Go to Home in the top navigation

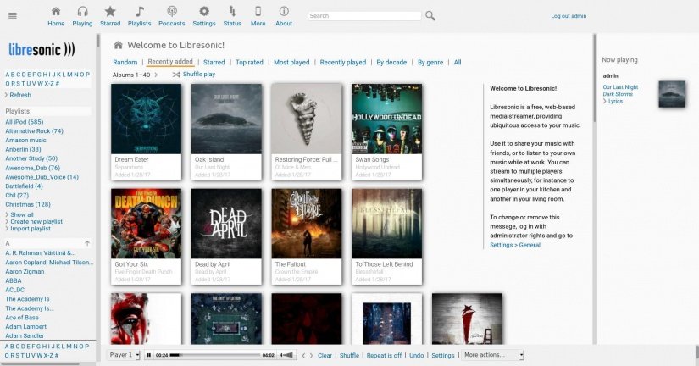(x=56, y=16)
